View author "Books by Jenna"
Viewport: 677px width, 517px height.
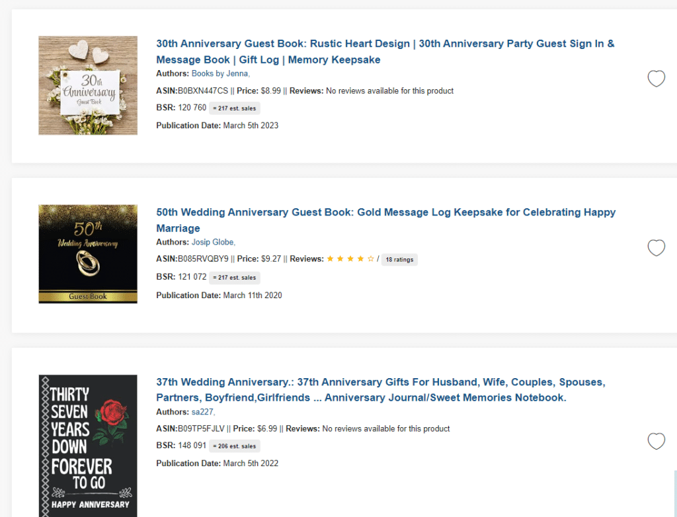click(x=219, y=73)
